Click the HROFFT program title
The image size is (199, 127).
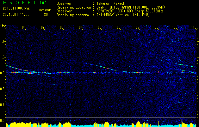(x=20, y=3)
